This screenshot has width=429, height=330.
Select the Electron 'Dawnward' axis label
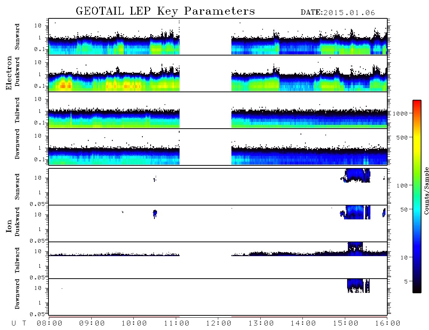[17, 144]
